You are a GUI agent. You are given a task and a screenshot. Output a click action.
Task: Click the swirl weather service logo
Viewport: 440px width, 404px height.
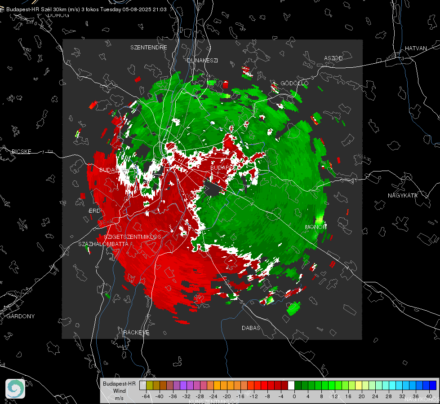pos(15,389)
